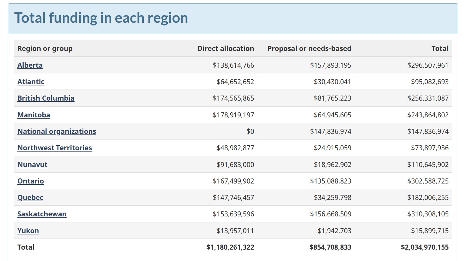This screenshot has height=261, width=466.
Task: Select Nunavut proposal value $18,962,902
Action: [x=332, y=165]
